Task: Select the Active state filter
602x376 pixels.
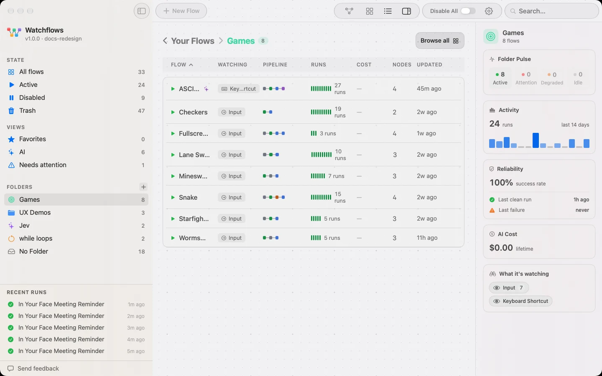Action: pos(76,85)
